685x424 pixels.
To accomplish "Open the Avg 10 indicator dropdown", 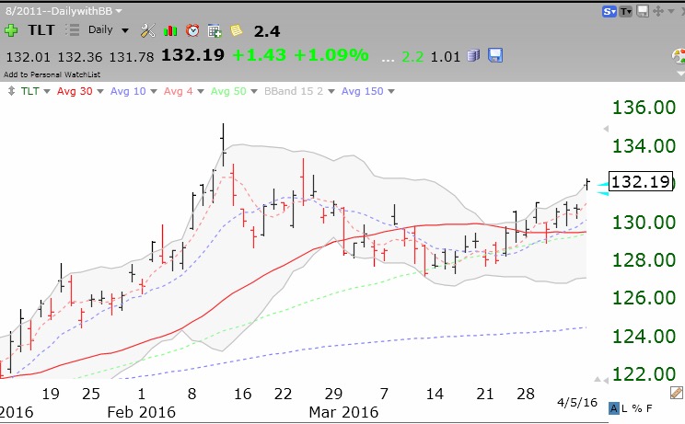I will pos(154,92).
